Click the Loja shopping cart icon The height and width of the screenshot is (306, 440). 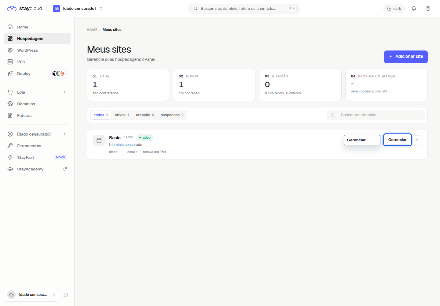click(10, 92)
